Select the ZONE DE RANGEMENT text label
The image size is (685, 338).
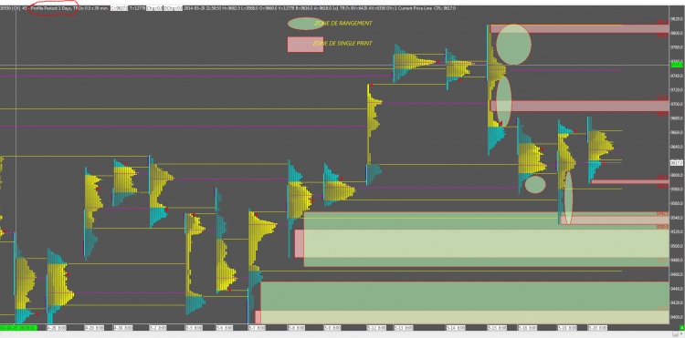(343, 23)
